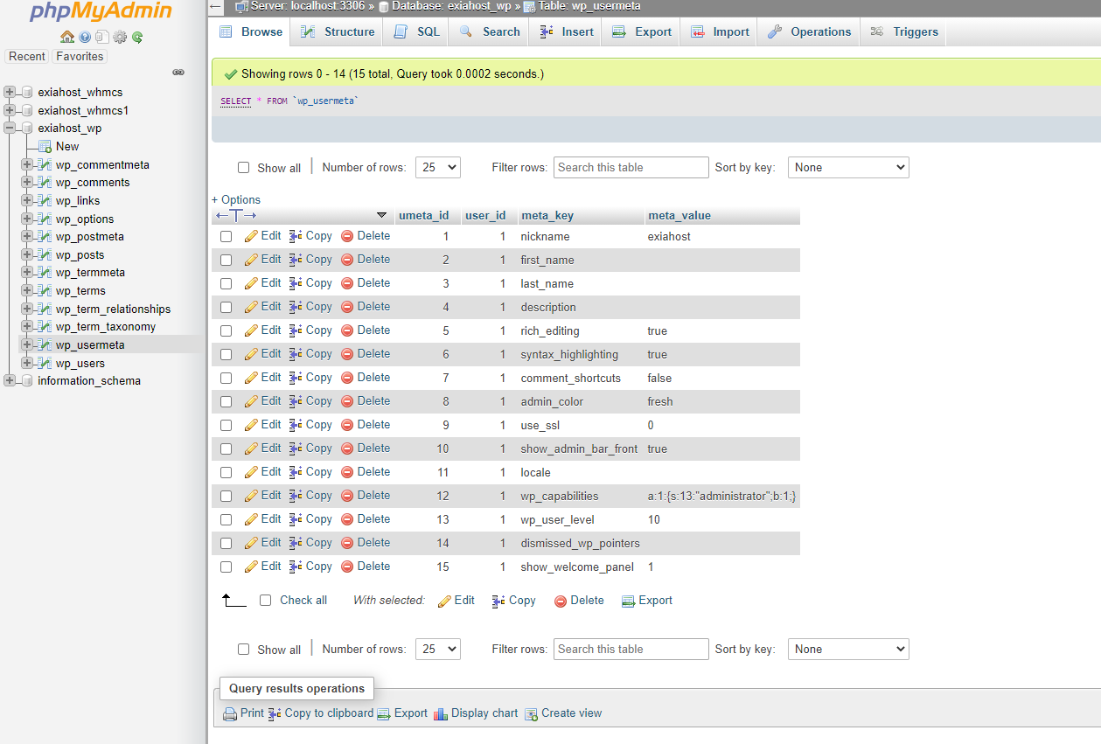The height and width of the screenshot is (744, 1101).
Task: Open top Number of rows dropdown
Action: pyautogui.click(x=437, y=168)
